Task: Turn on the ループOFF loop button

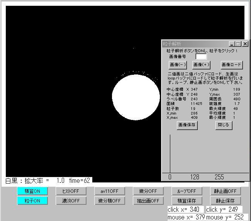Action: click(187, 191)
